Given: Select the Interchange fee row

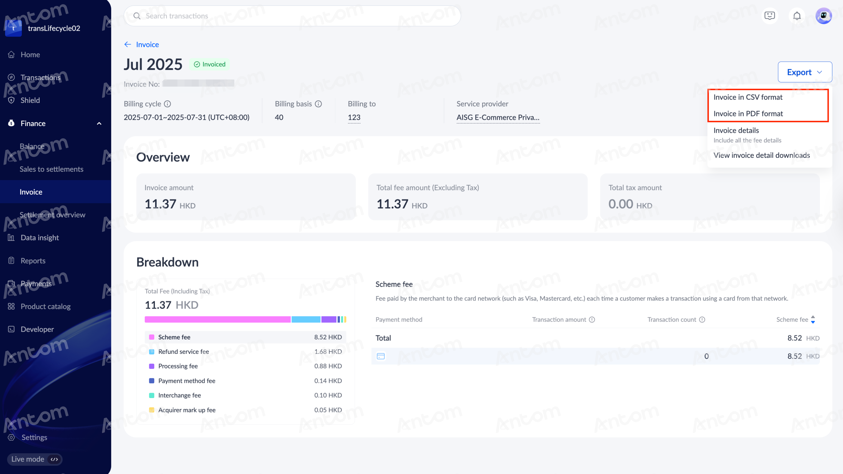Looking at the screenshot, I should [245, 395].
